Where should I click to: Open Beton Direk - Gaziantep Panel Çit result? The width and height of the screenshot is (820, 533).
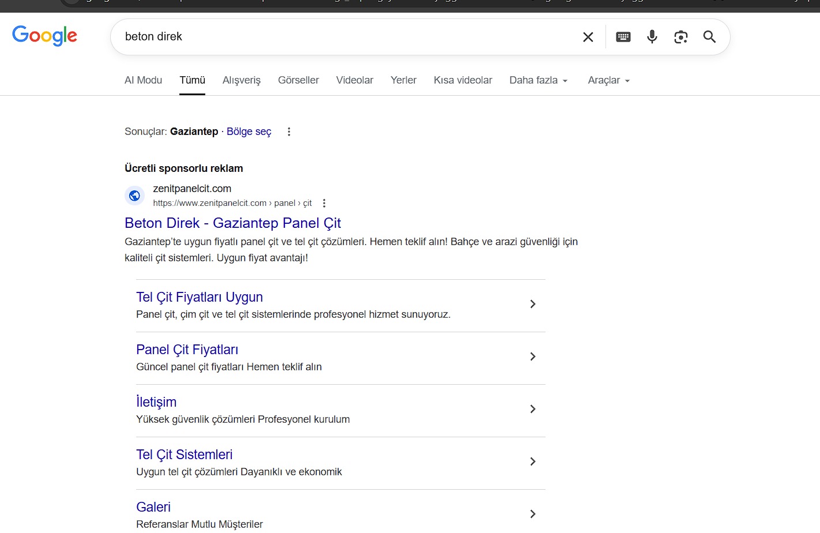click(x=232, y=223)
